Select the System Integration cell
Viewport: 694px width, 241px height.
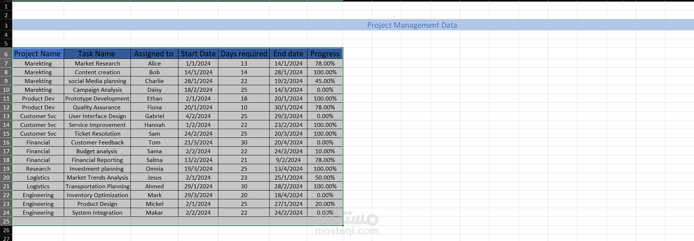point(97,212)
